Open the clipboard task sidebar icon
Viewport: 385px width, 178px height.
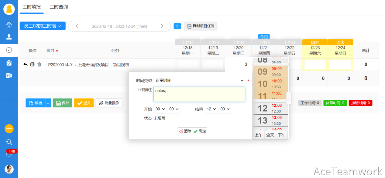pyautogui.click(x=9, y=63)
